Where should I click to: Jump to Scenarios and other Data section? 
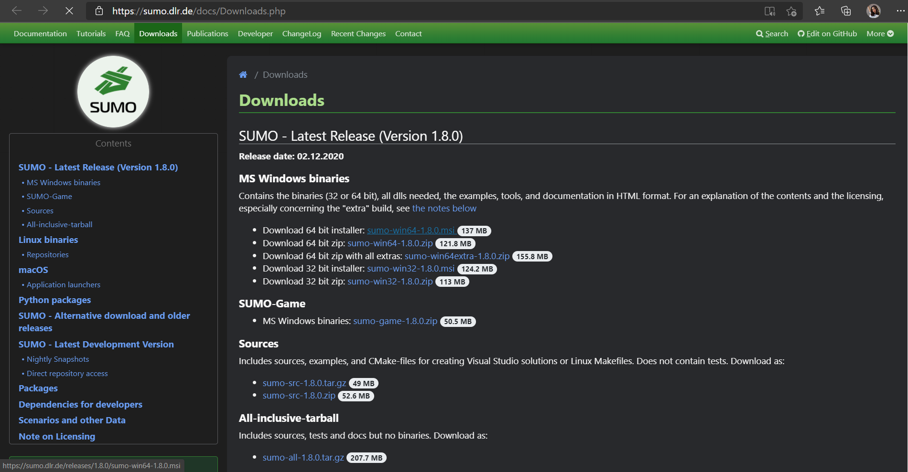click(x=72, y=420)
